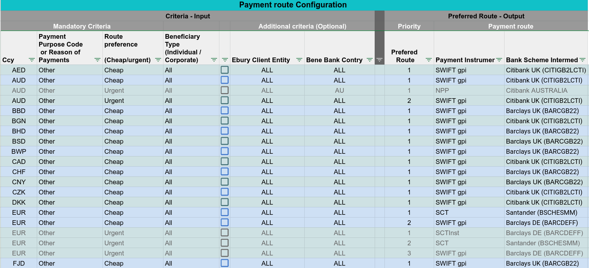Image resolution: width=589 pixels, height=268 pixels.
Task: Open the Prefered Route filter icon
Action: pyautogui.click(x=429, y=60)
